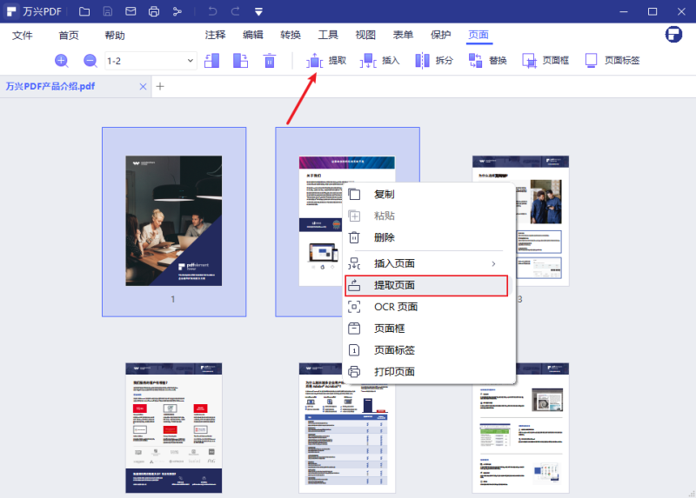This screenshot has width=696, height=498.
Task: Choose 页面框 from the context menu
Action: [x=430, y=329]
